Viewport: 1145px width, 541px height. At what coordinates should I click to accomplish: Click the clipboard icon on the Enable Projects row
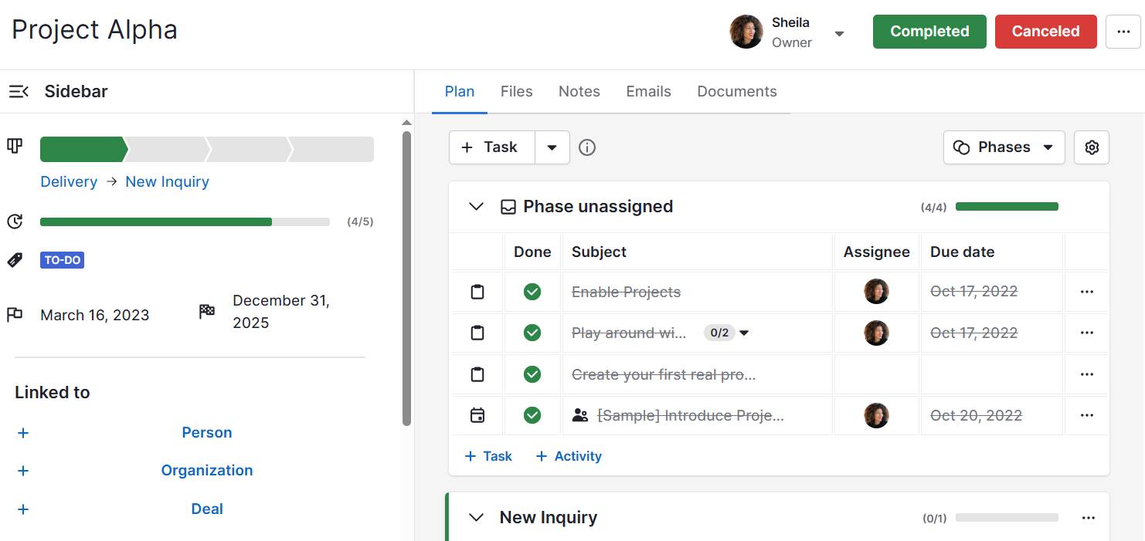(x=477, y=291)
